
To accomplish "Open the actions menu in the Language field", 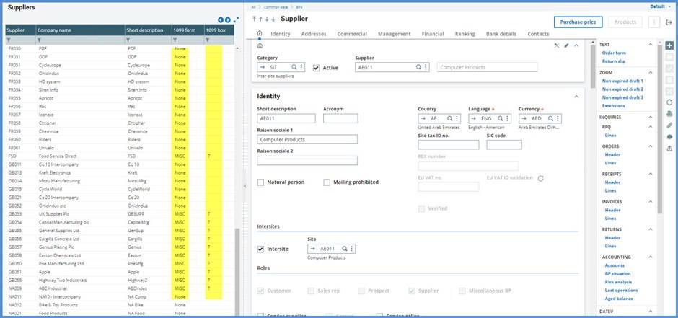I will coord(507,118).
